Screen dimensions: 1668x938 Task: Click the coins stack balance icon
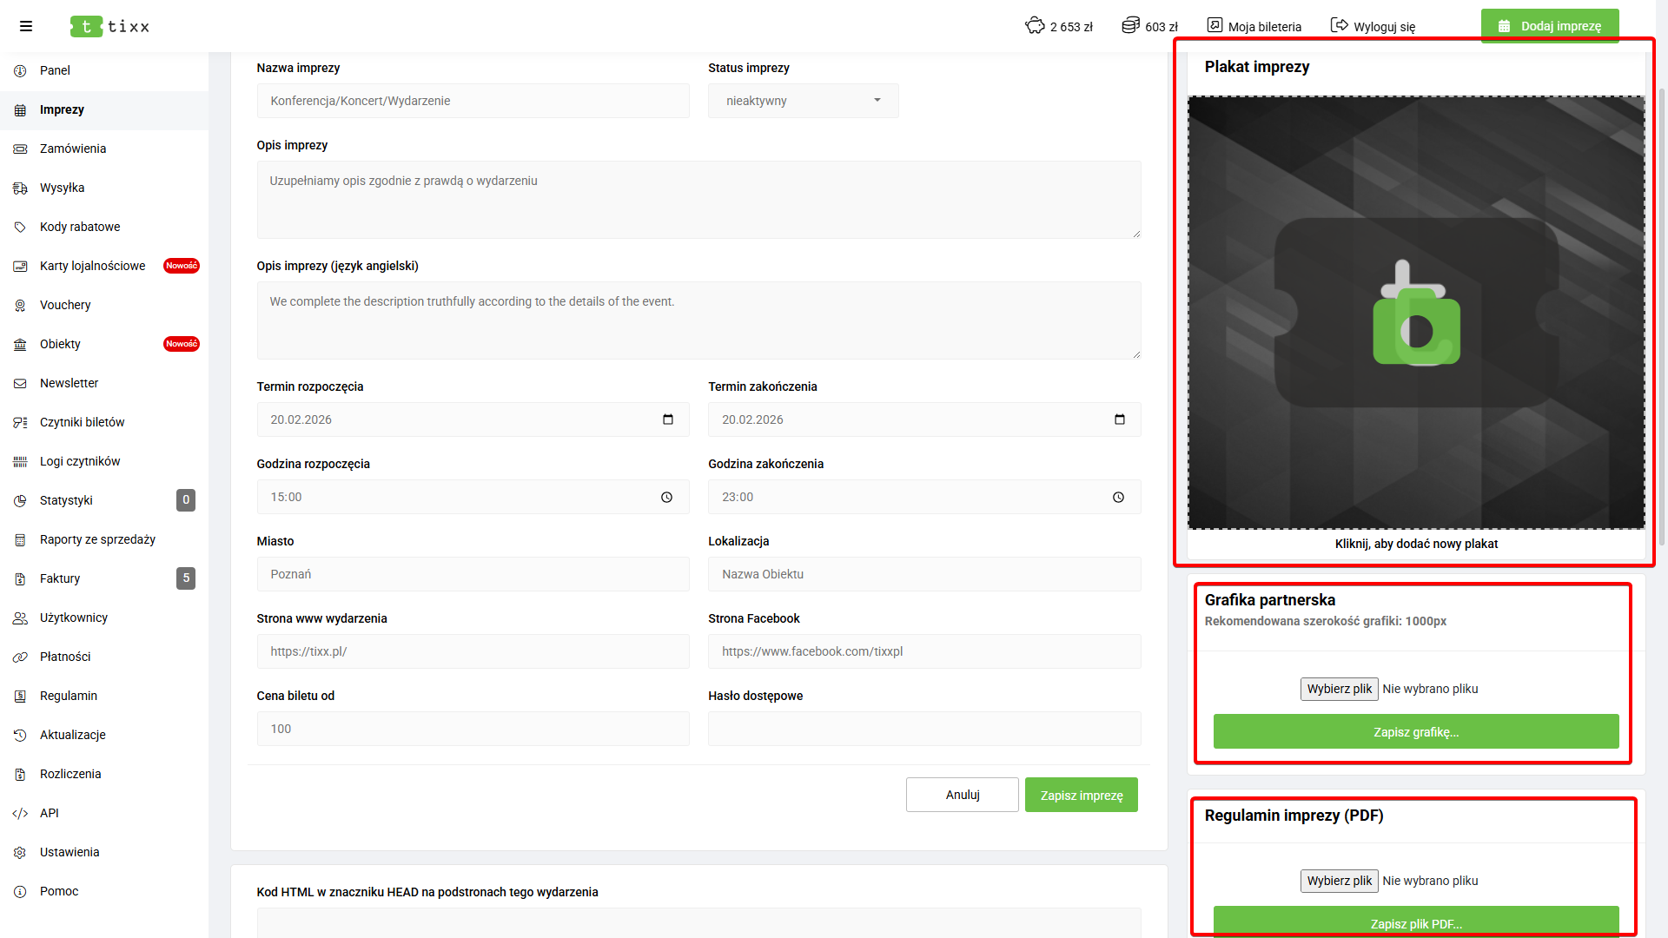[1130, 26]
